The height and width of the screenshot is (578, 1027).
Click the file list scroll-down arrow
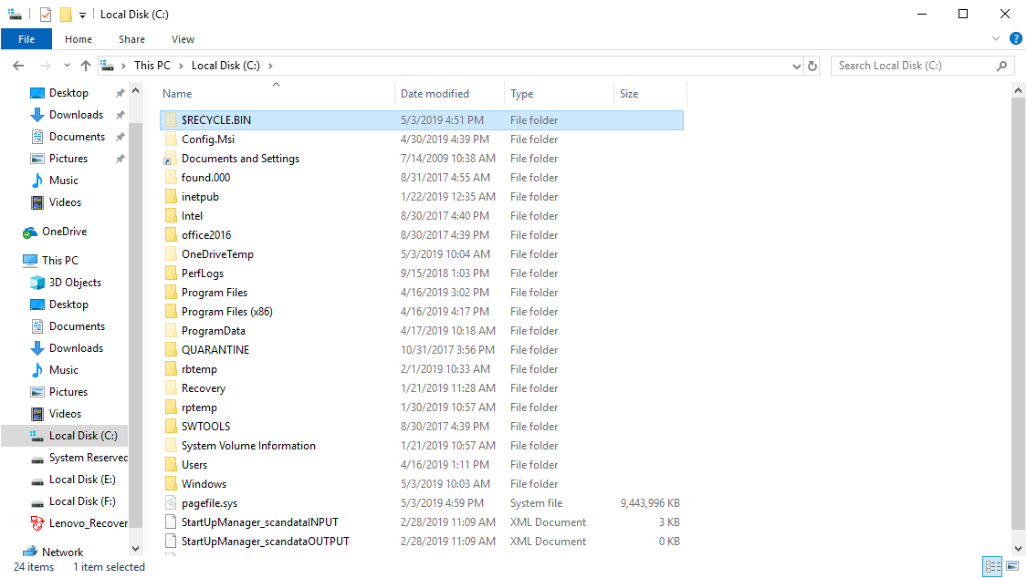1018,549
